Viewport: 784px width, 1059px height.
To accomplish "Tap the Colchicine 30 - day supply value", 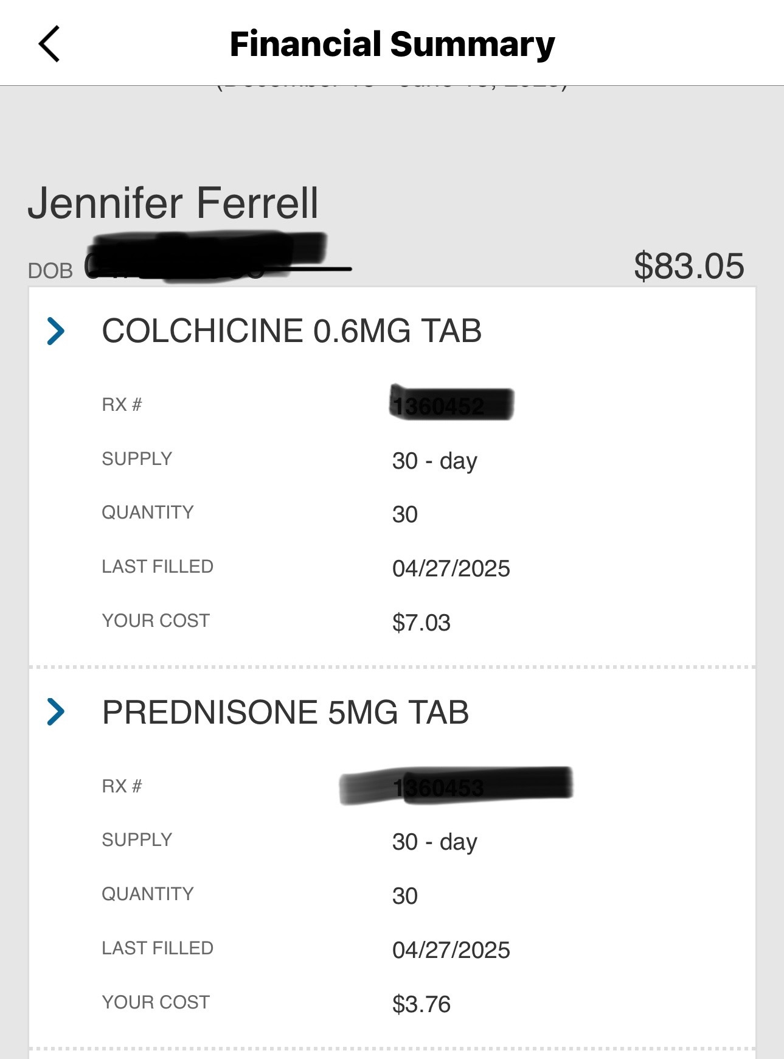I will point(435,461).
